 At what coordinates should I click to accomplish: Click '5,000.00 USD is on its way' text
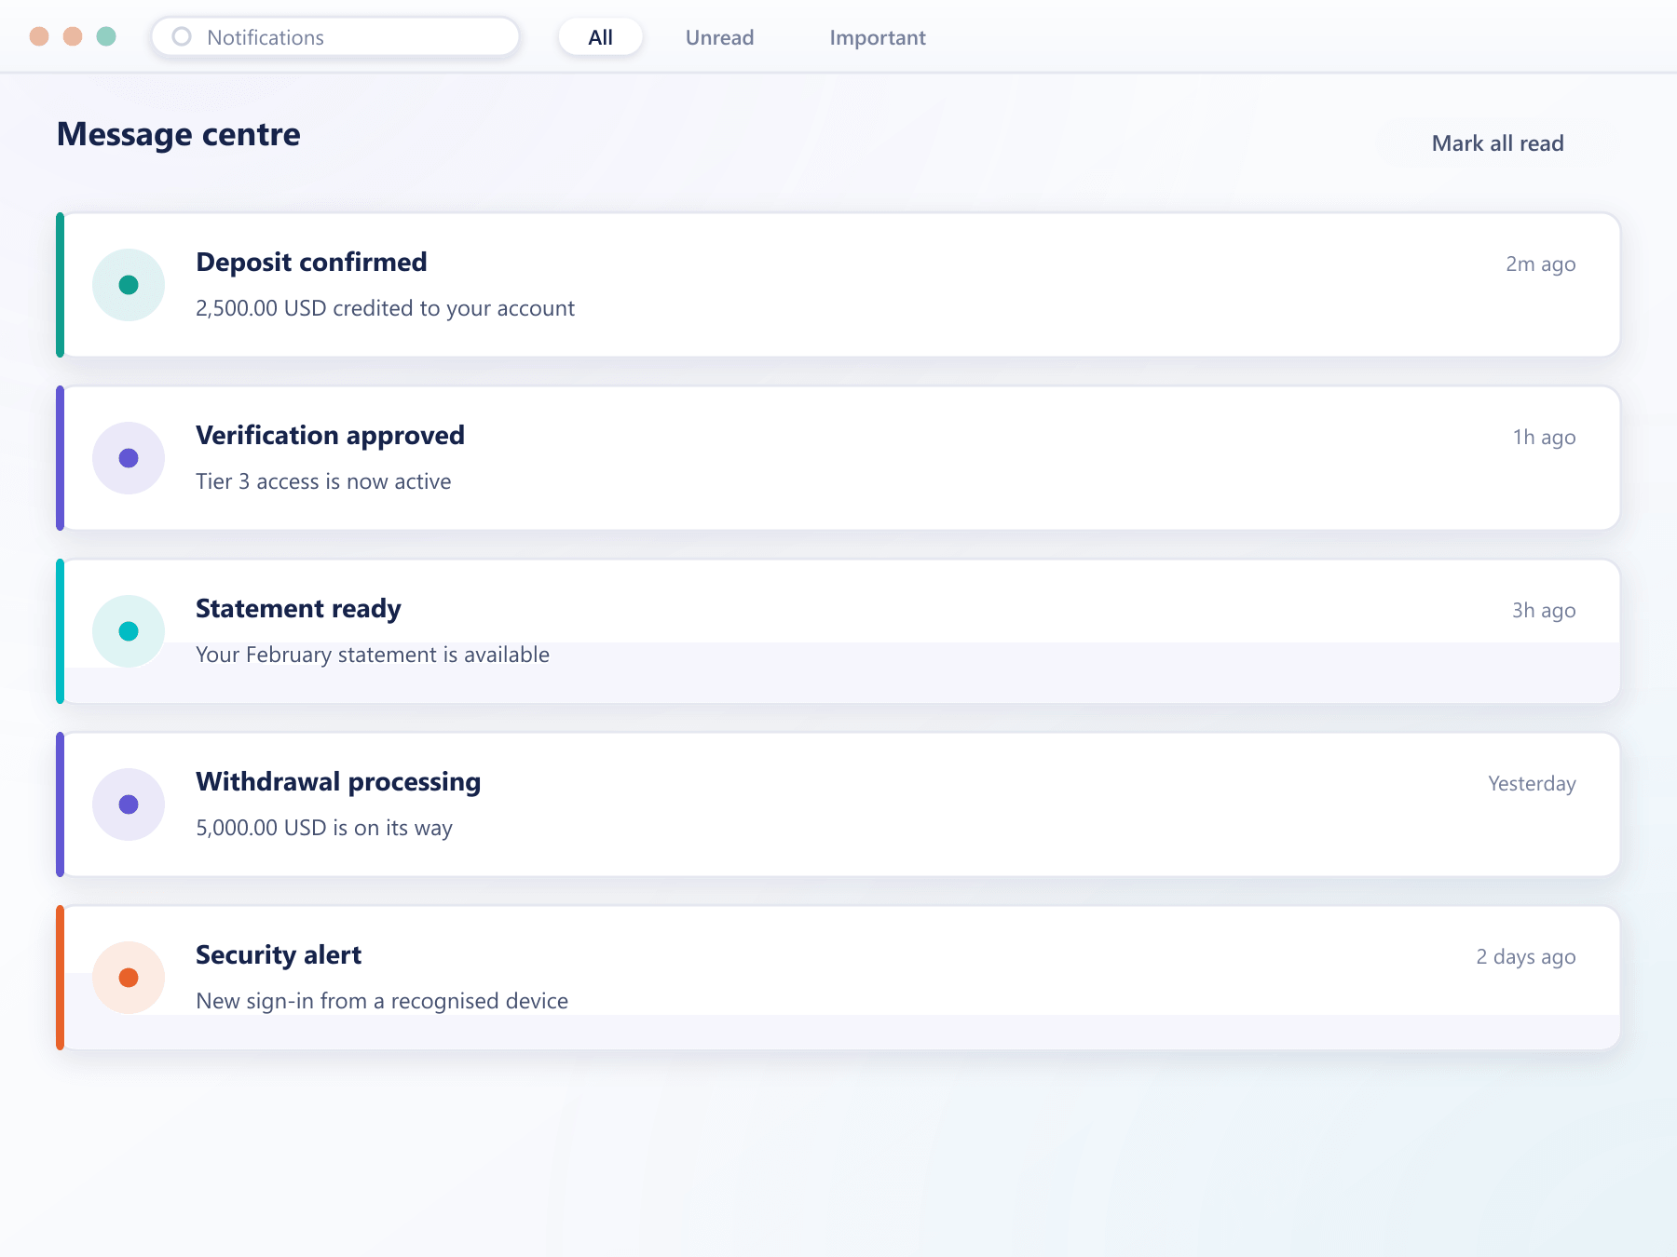pyautogui.click(x=324, y=828)
